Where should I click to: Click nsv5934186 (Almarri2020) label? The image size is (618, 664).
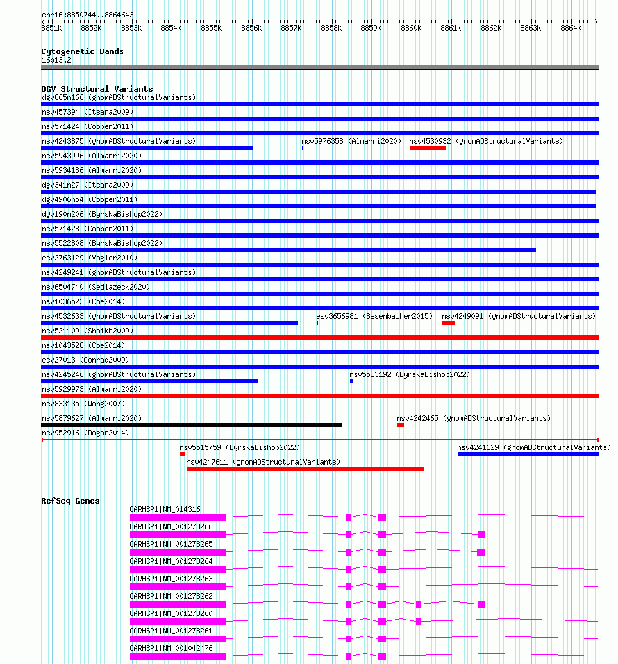(92, 170)
